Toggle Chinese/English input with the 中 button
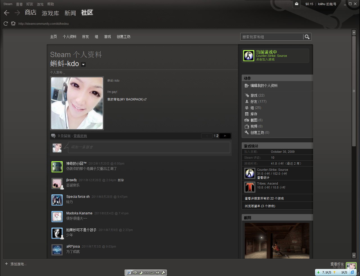 (135, 272)
